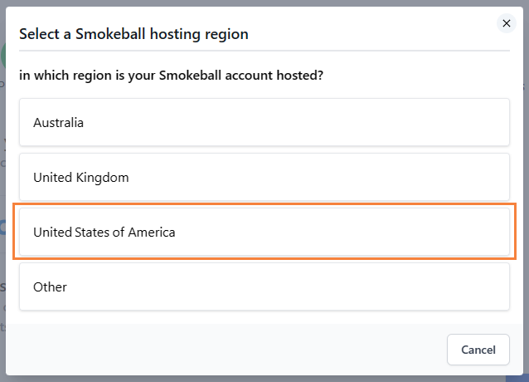Click the Other label text
529x382 pixels.
[x=50, y=287]
